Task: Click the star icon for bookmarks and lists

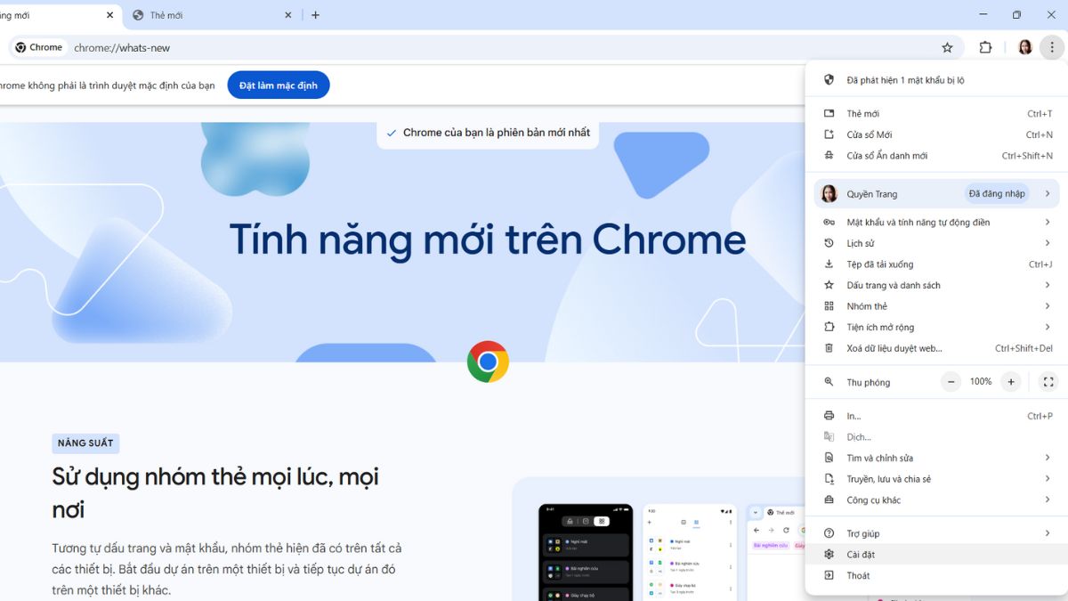Action: (829, 285)
